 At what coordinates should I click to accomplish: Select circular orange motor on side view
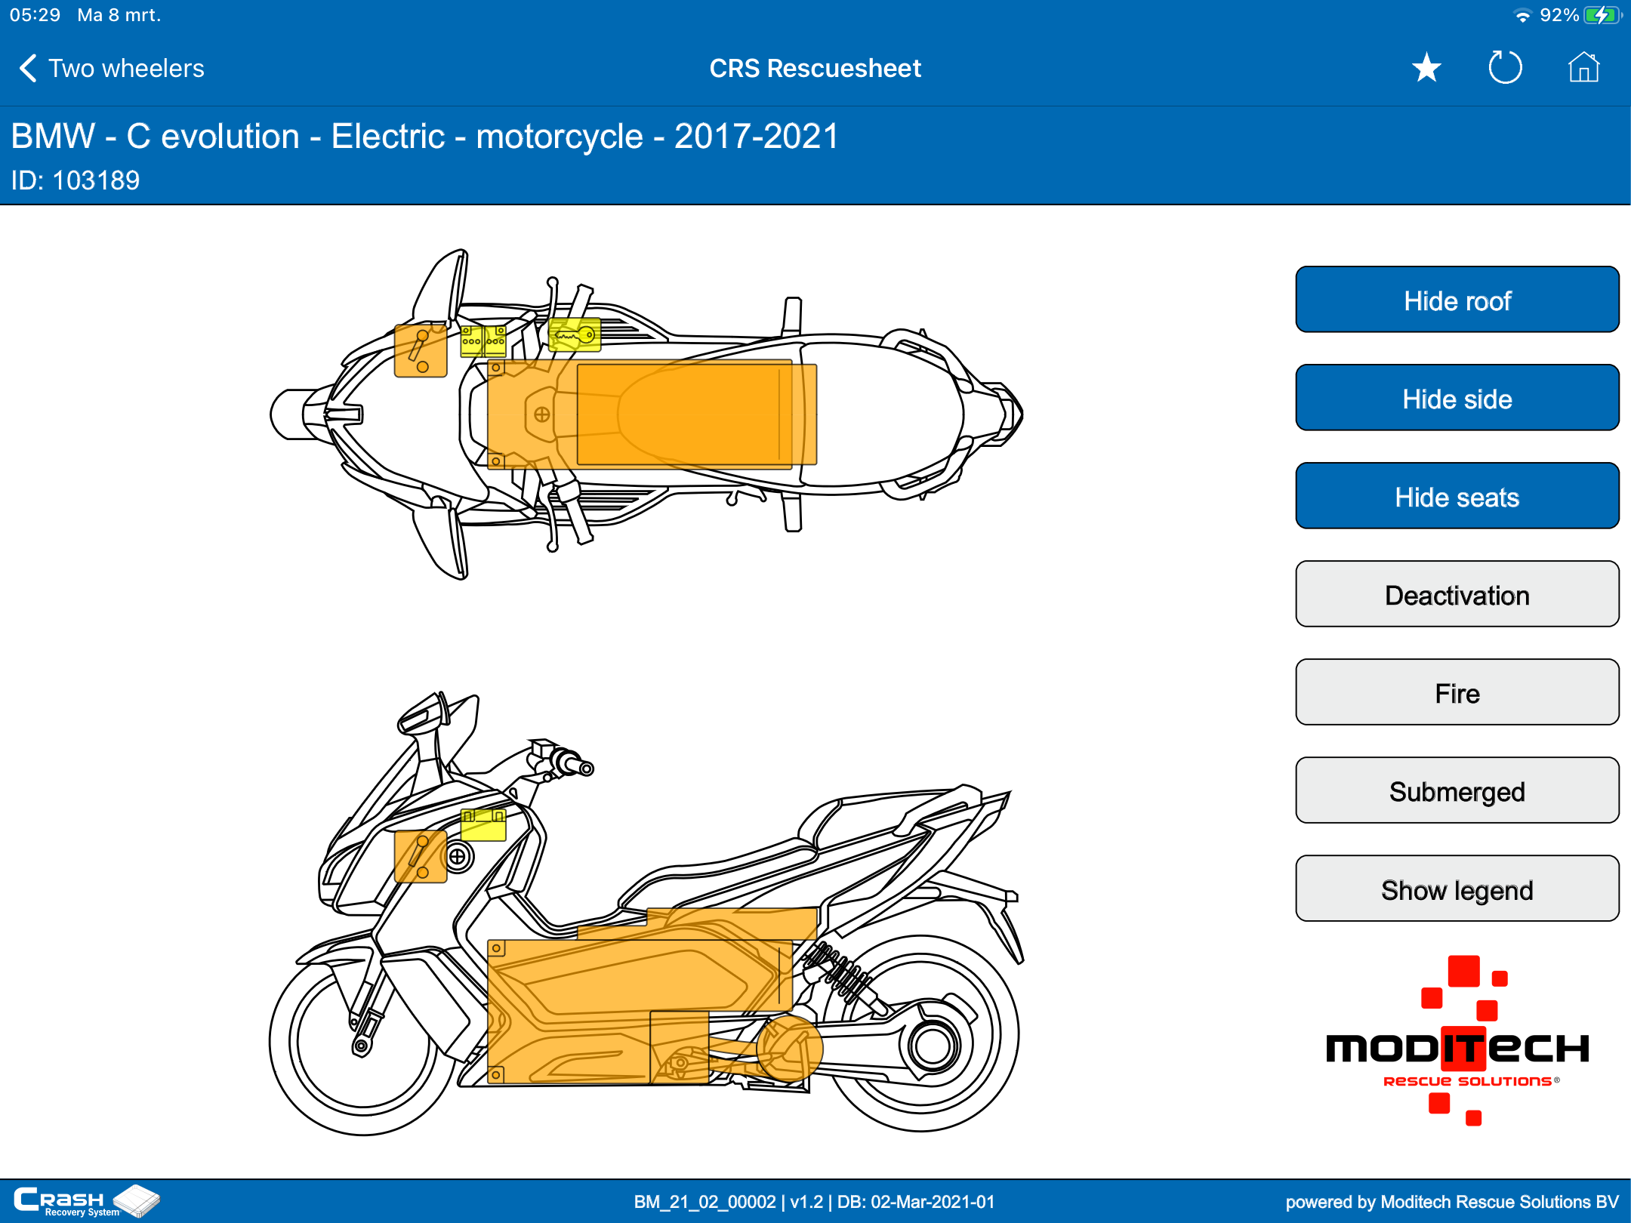click(789, 1048)
